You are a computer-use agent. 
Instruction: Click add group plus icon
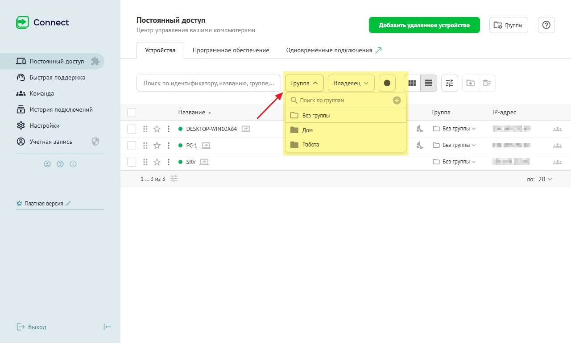397,100
